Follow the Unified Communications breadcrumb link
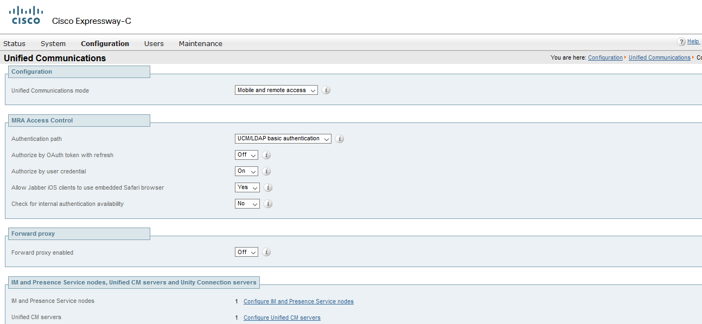This screenshot has width=702, height=324. tap(660, 57)
